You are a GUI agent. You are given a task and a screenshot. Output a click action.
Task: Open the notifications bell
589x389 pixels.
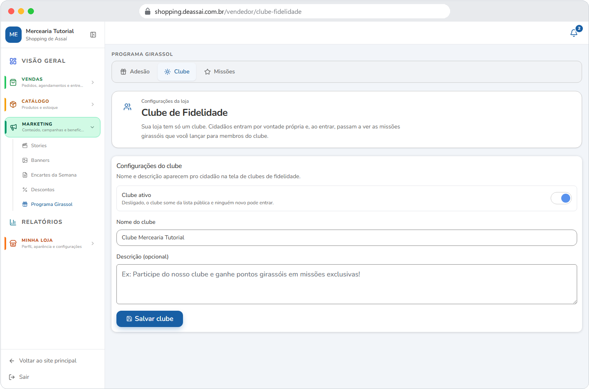coord(574,33)
